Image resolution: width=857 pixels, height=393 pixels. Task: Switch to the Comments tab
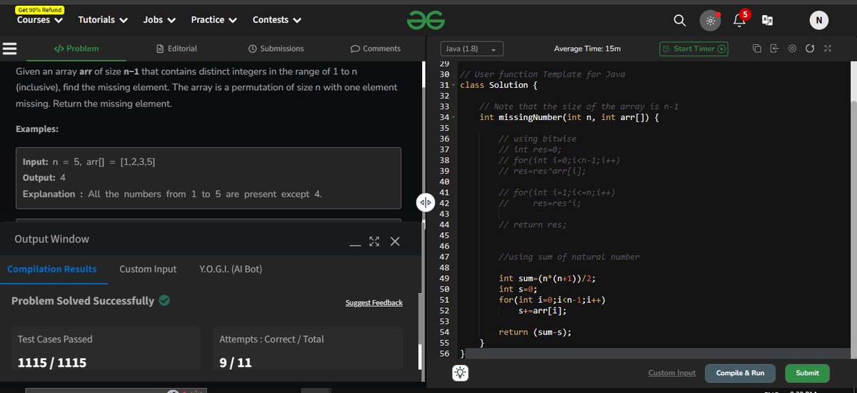(x=376, y=49)
